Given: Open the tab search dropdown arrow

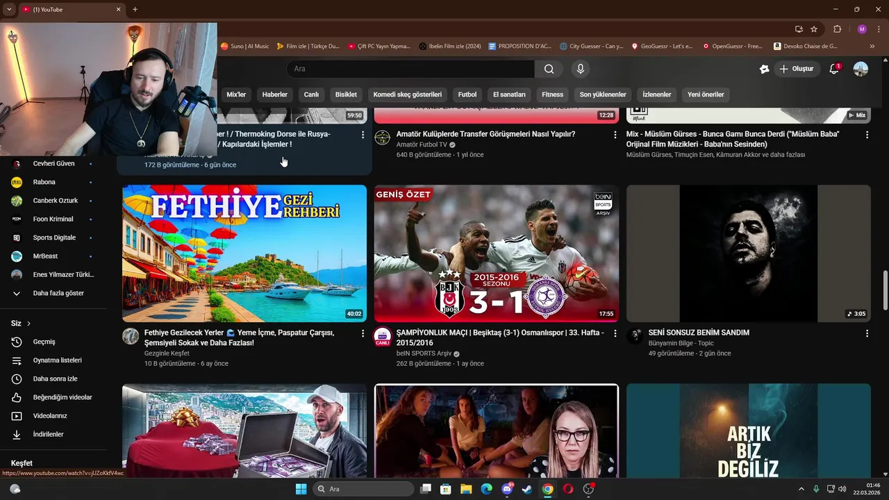Looking at the screenshot, I should 9,9.
